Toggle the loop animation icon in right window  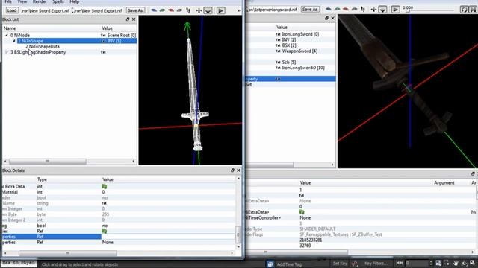(464, 10)
